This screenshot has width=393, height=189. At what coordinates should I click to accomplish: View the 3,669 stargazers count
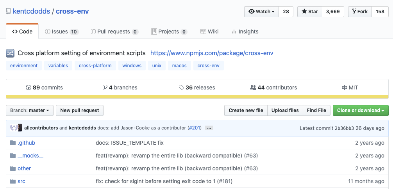click(333, 11)
